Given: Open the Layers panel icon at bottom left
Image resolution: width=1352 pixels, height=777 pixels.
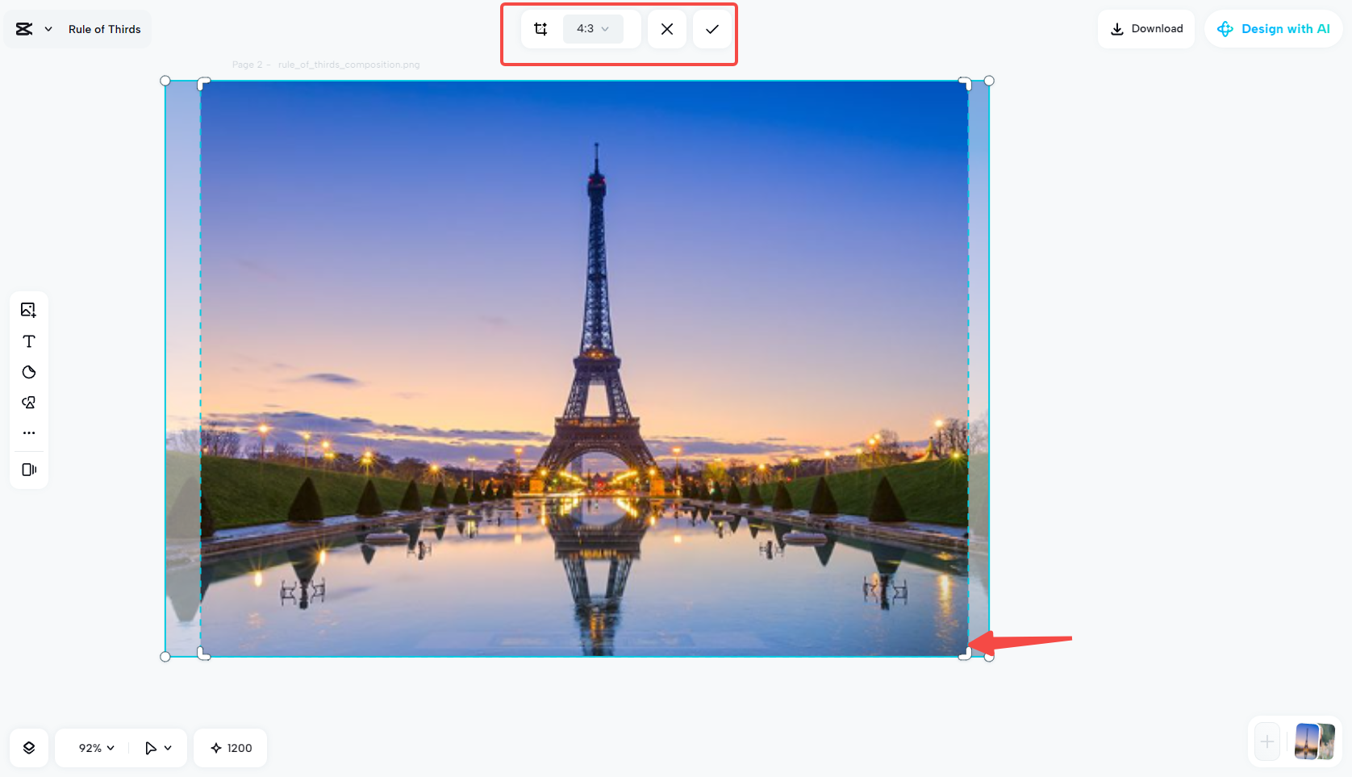Looking at the screenshot, I should (29, 747).
